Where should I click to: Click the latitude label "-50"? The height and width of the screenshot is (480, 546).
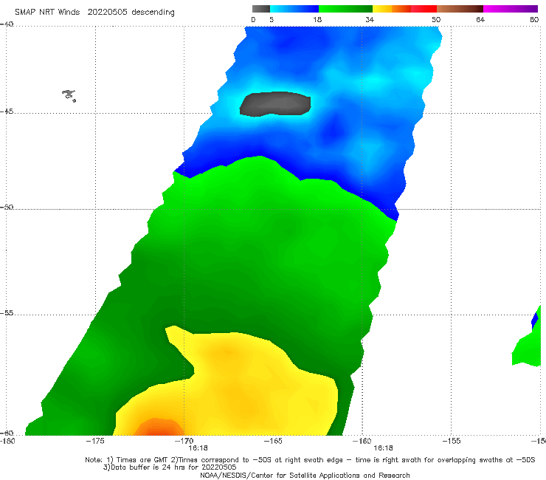point(7,208)
